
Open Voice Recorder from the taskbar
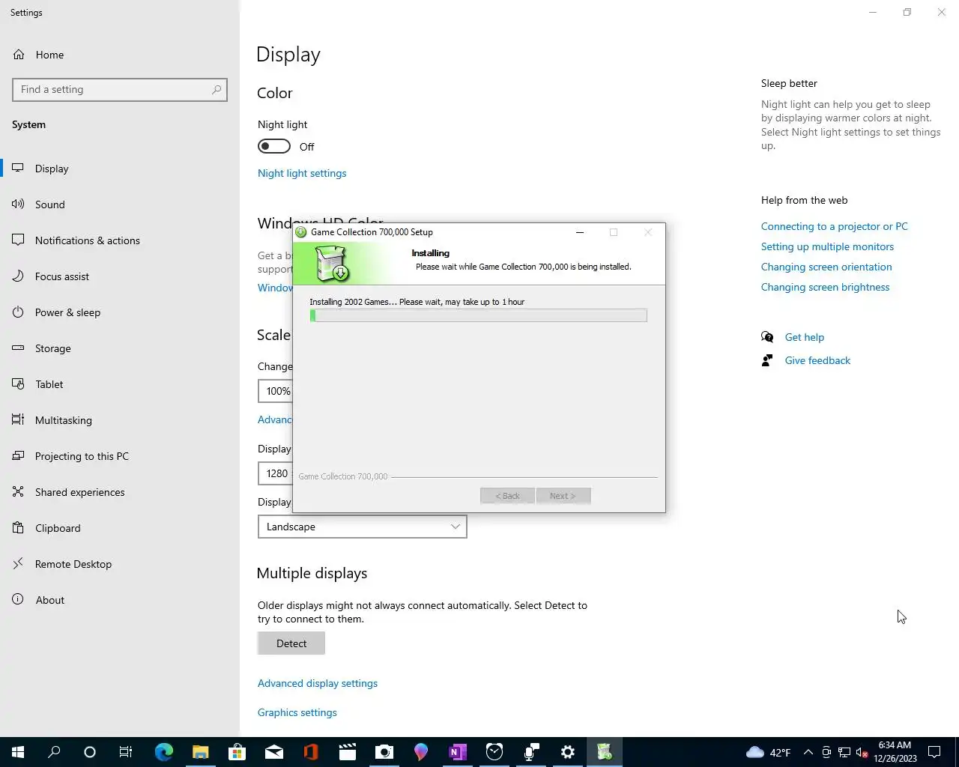(x=530, y=752)
